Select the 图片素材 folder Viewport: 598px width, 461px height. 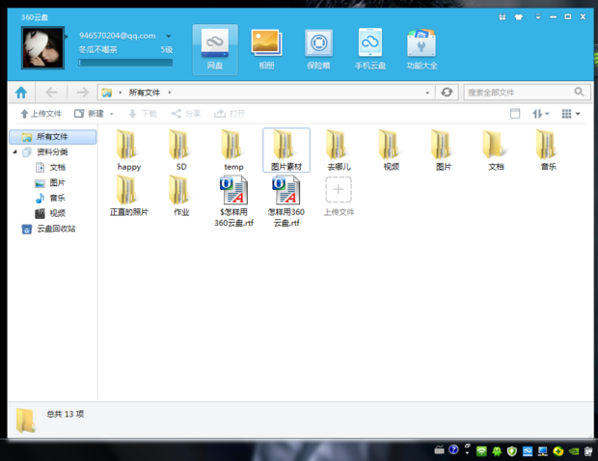286,150
